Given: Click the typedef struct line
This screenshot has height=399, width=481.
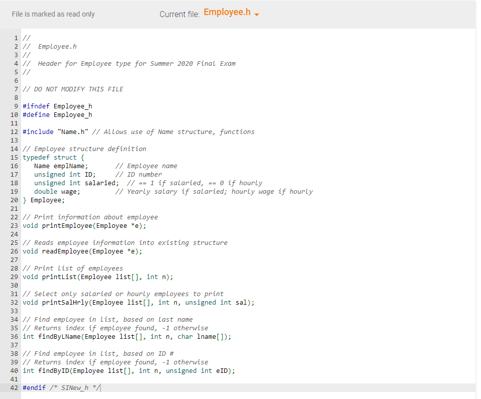Looking at the screenshot, I should (53, 157).
